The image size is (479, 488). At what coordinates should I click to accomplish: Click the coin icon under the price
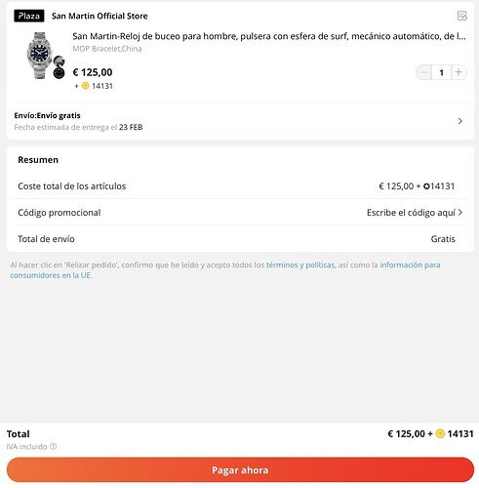tap(85, 86)
